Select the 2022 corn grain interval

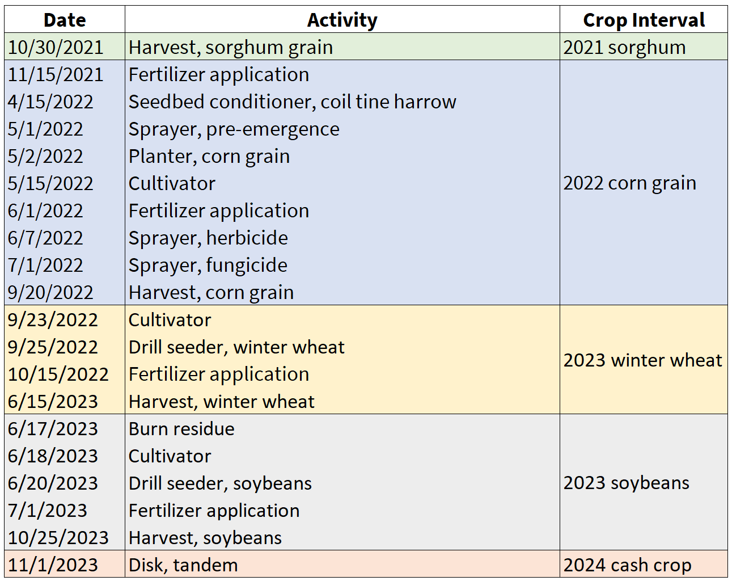pos(629,183)
